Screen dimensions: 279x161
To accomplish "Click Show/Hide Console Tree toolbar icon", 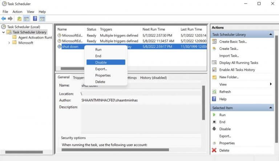I will coord(27,19).
